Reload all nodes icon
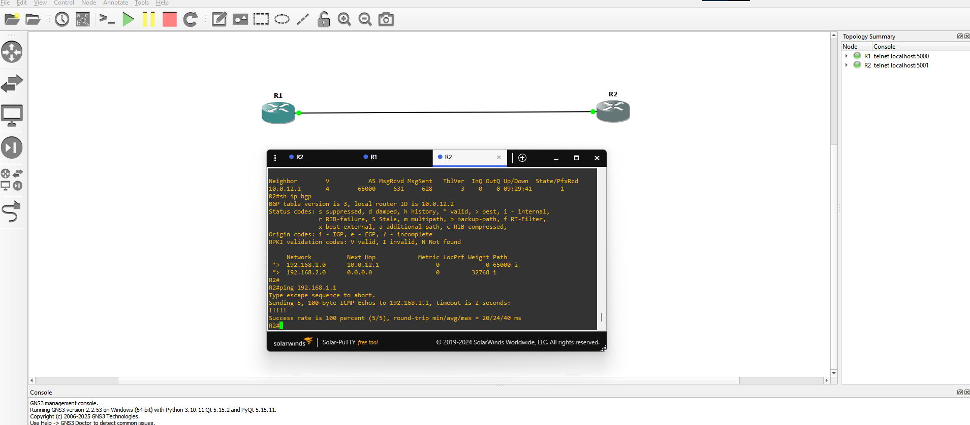Image resolution: width=970 pixels, height=425 pixels. click(x=191, y=19)
